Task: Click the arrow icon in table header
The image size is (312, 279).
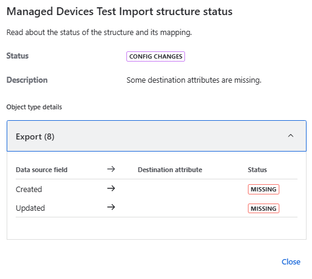Action: tap(111, 169)
